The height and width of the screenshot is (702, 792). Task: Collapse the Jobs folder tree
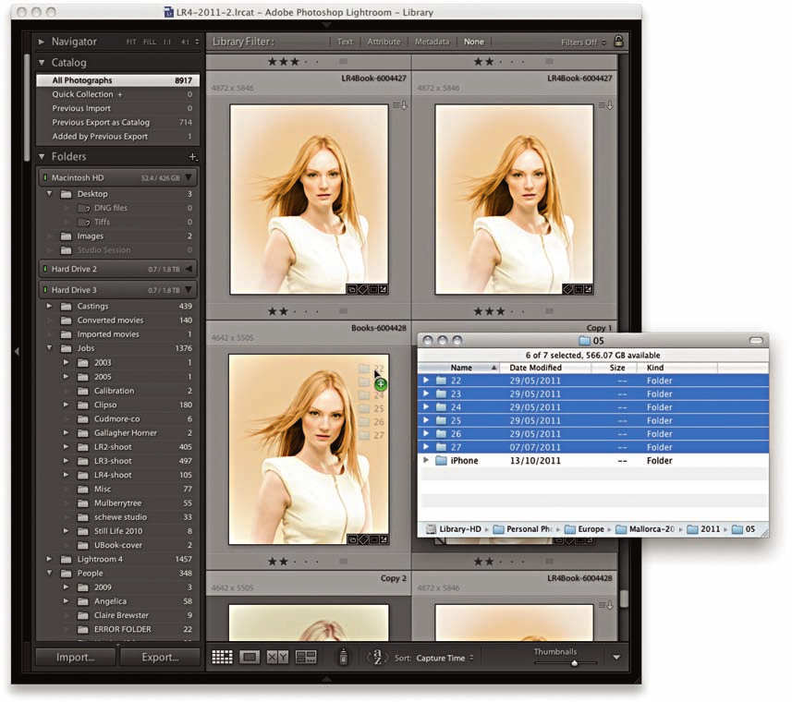point(50,347)
